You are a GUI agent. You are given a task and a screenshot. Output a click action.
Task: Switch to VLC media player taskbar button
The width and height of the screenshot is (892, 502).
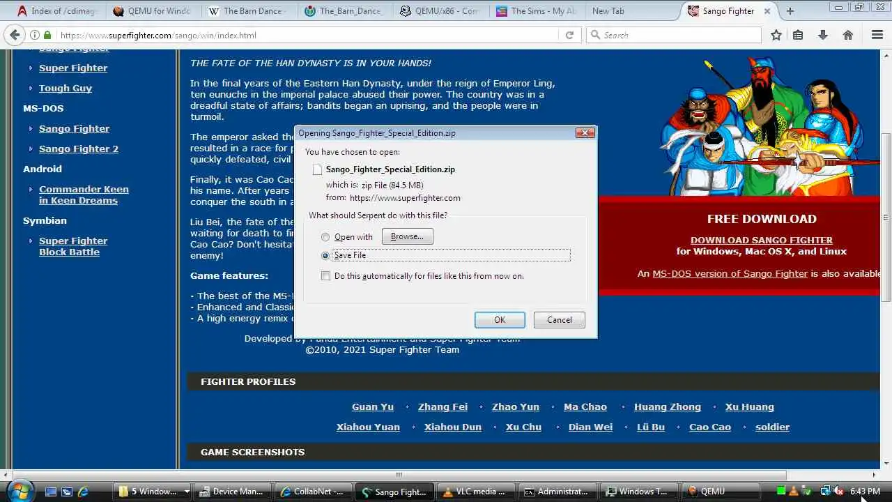click(x=477, y=492)
